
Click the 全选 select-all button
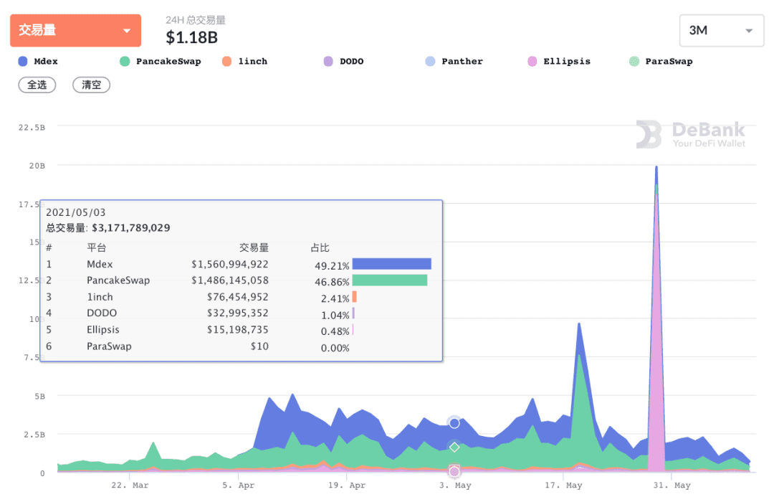click(37, 85)
